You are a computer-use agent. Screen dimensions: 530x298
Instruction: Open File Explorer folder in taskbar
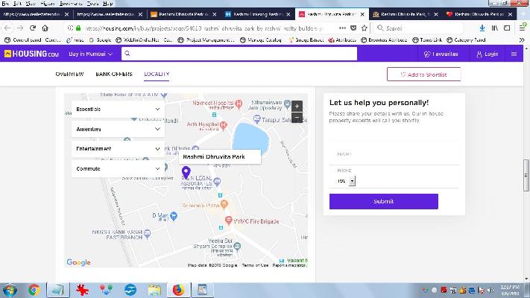click(x=154, y=291)
